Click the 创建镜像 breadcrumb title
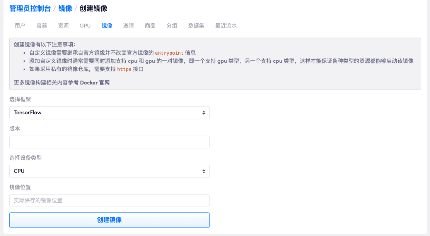The image size is (430, 236). (93, 8)
